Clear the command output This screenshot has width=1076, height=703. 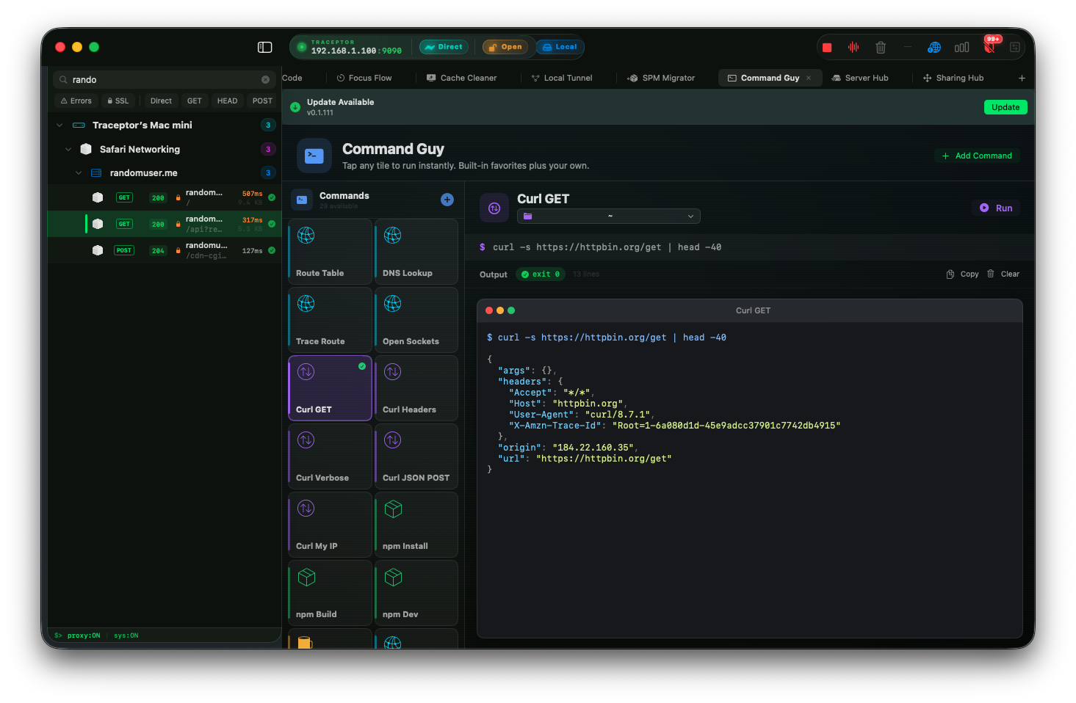point(1003,274)
